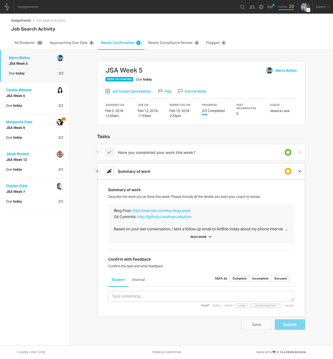The height and width of the screenshot is (359, 333).
Task: Click Marco Button's avatar in sidebar
Action: point(60,58)
